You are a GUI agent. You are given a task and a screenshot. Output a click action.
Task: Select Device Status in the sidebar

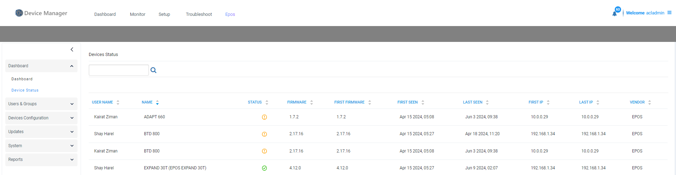pos(25,90)
